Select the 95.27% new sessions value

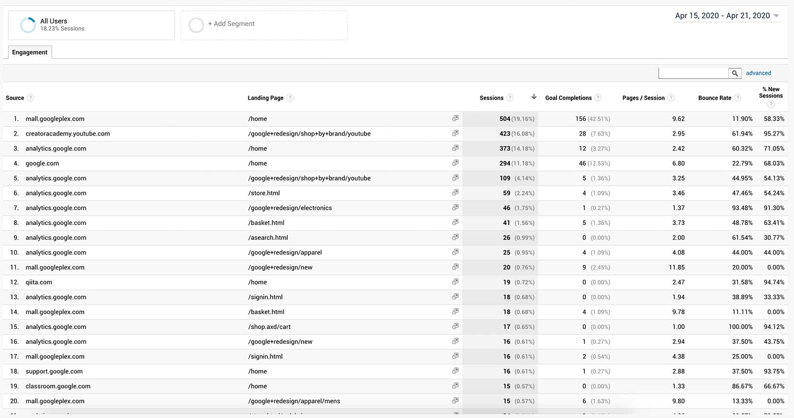[x=774, y=134]
